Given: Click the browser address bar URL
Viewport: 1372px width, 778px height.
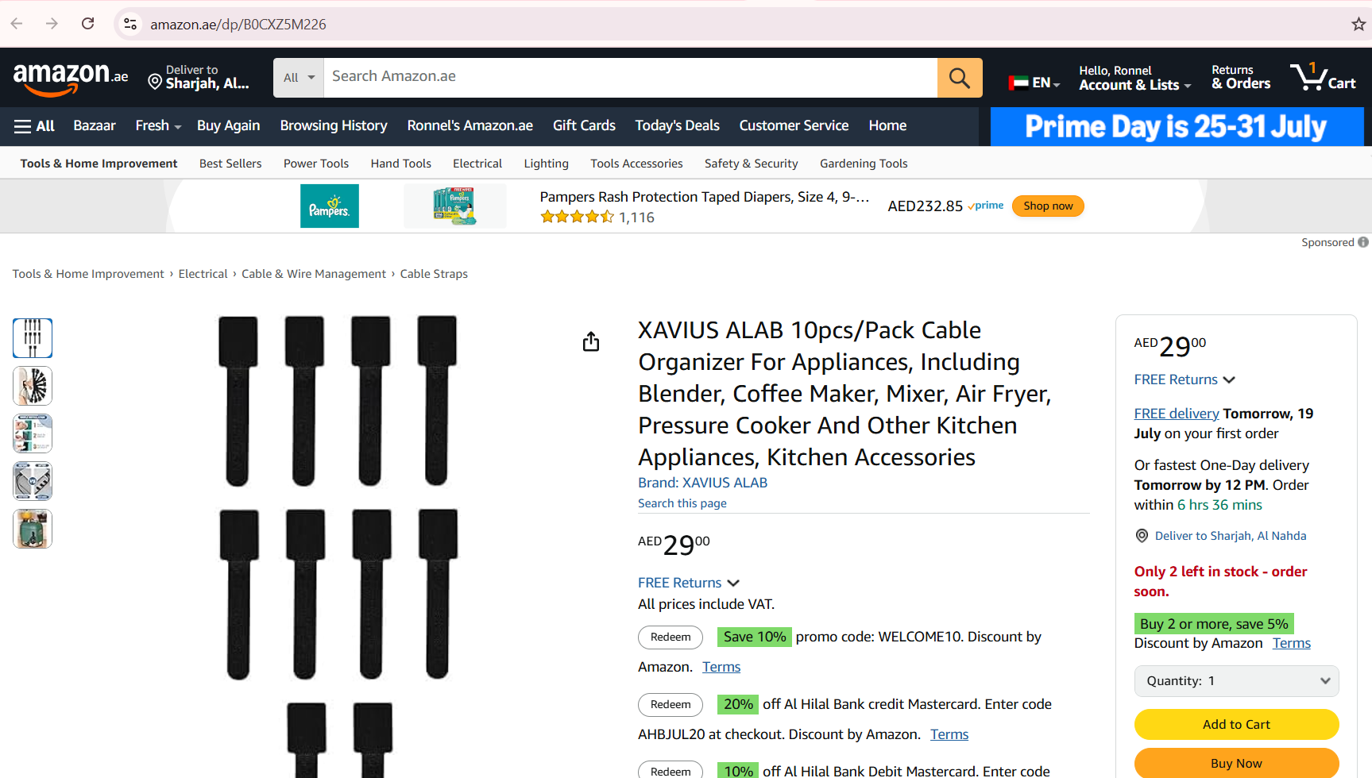Looking at the screenshot, I should [238, 24].
